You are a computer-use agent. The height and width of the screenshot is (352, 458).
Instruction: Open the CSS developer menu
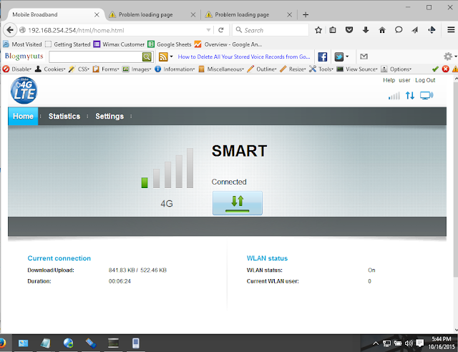point(79,69)
